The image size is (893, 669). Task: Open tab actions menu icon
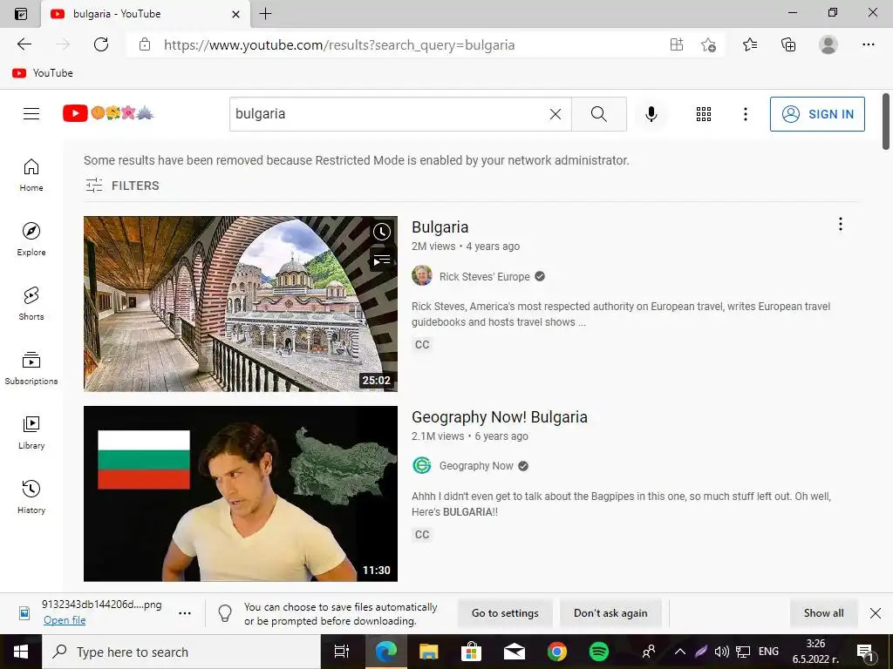click(x=21, y=14)
